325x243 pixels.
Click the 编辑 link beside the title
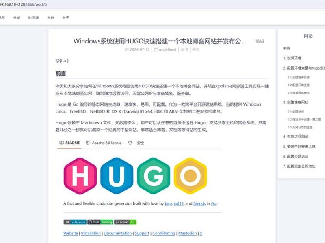[260, 41]
